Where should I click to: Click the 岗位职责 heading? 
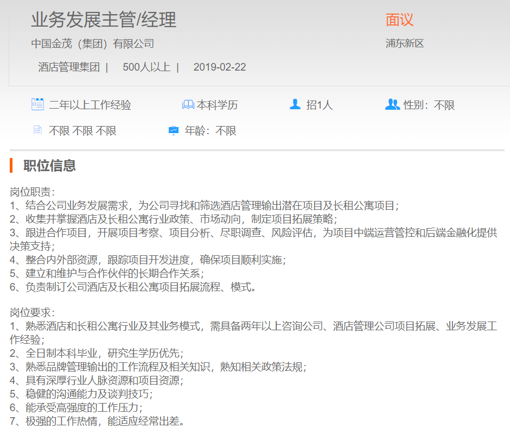[x=33, y=192]
